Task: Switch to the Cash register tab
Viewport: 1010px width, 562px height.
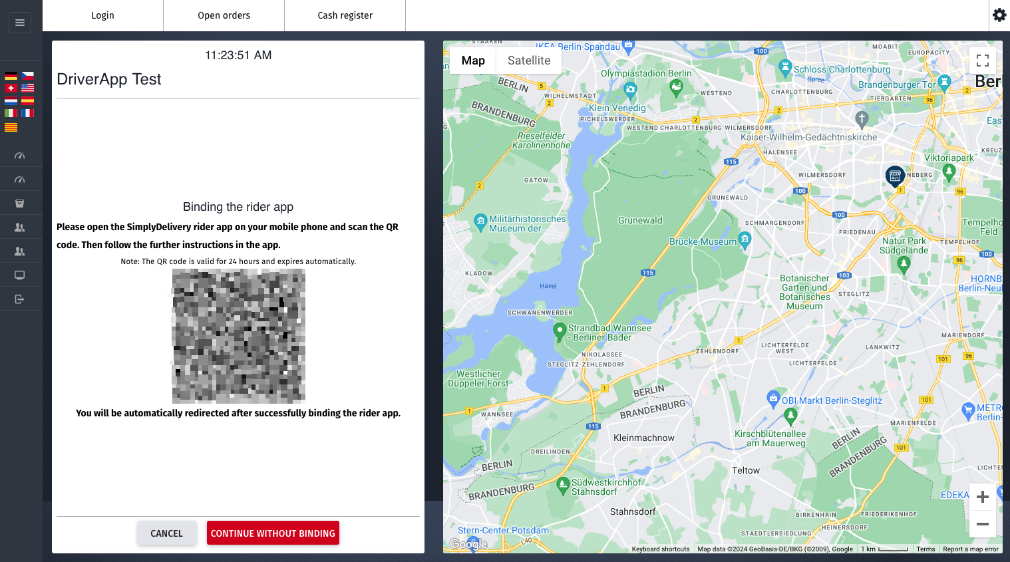Action: 345,15
